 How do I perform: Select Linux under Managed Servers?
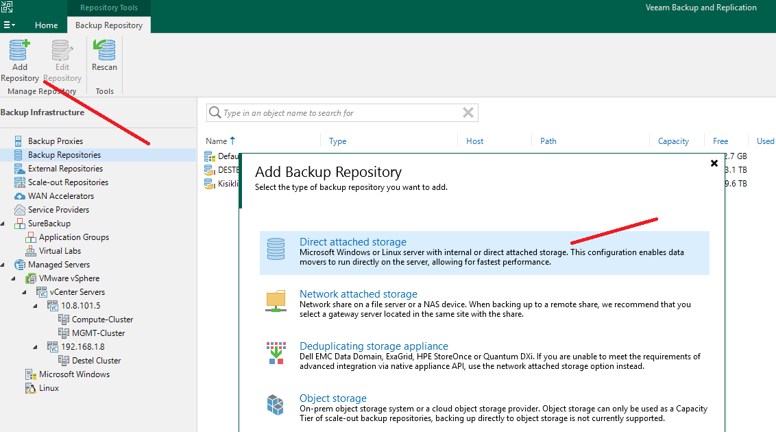pyautogui.click(x=49, y=388)
